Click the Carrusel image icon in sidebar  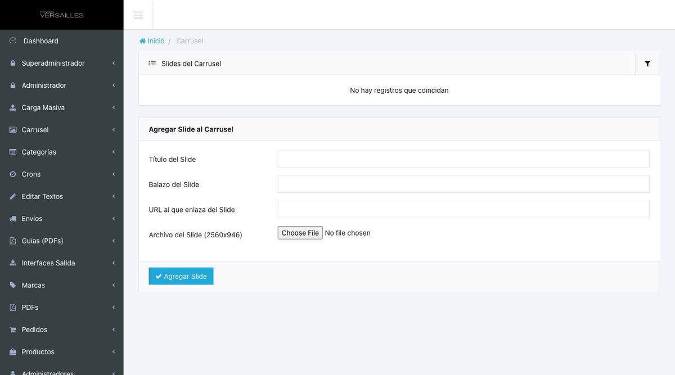(x=13, y=130)
